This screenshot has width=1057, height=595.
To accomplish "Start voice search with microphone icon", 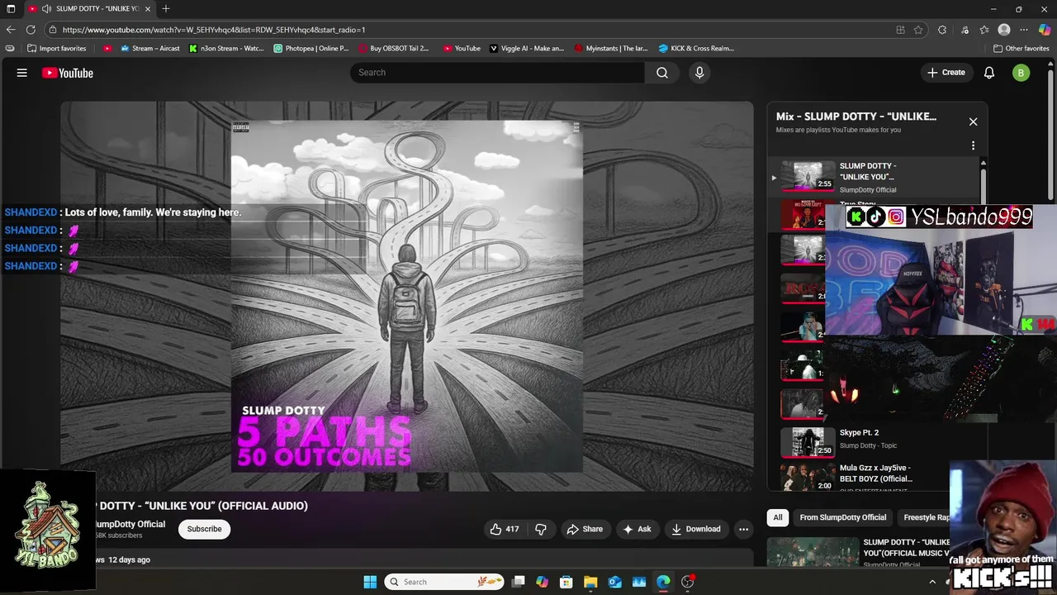I will [x=699, y=73].
